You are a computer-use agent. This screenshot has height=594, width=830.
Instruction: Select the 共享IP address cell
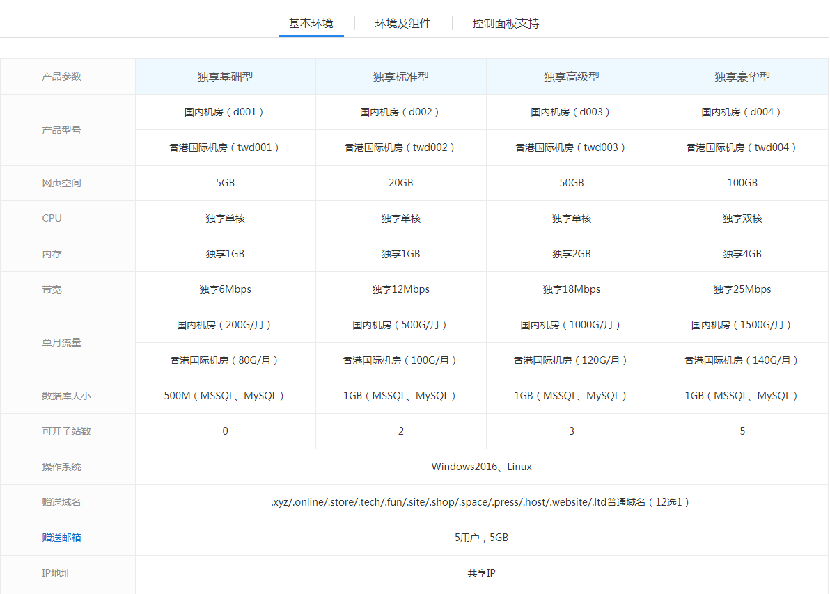[x=481, y=573]
